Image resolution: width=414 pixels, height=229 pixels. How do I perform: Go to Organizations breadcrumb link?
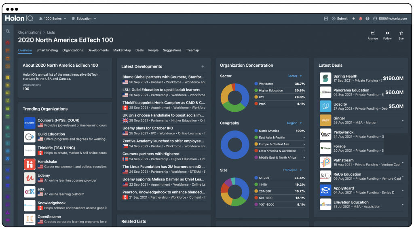[30, 32]
